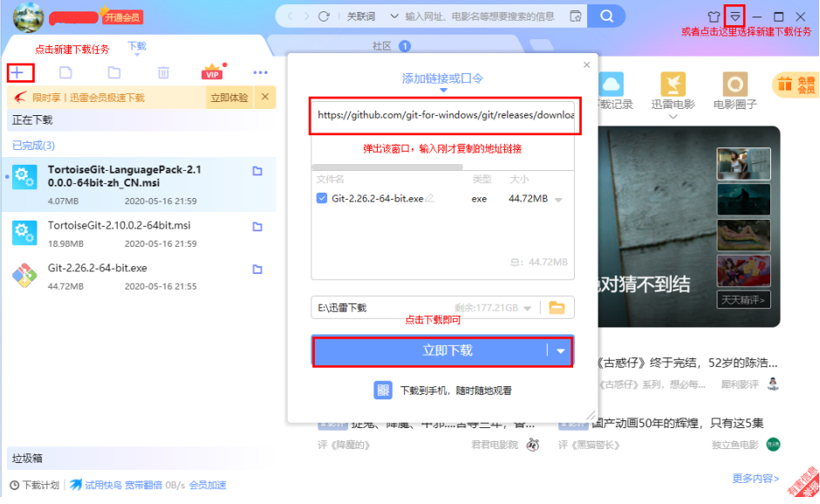Expand the 已完成(3) section

33,146
